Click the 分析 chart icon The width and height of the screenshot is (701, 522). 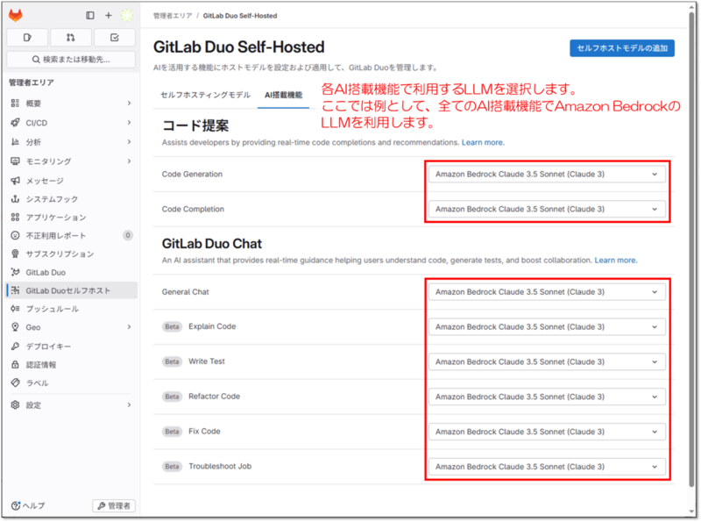coord(15,142)
